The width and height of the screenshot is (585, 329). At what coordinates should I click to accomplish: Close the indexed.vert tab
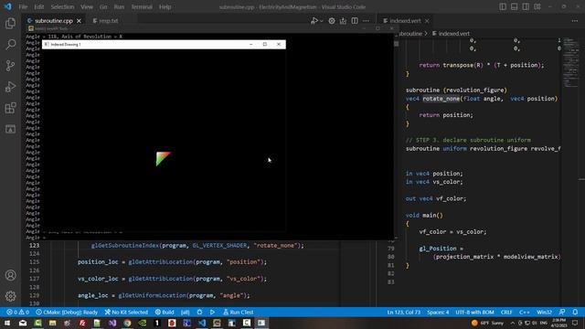(427, 21)
